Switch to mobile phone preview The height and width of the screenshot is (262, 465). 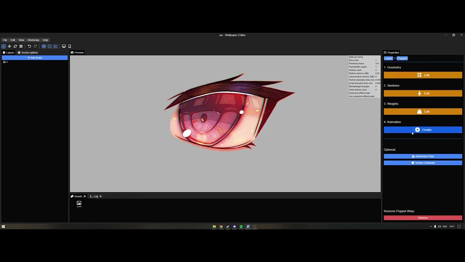(70, 46)
